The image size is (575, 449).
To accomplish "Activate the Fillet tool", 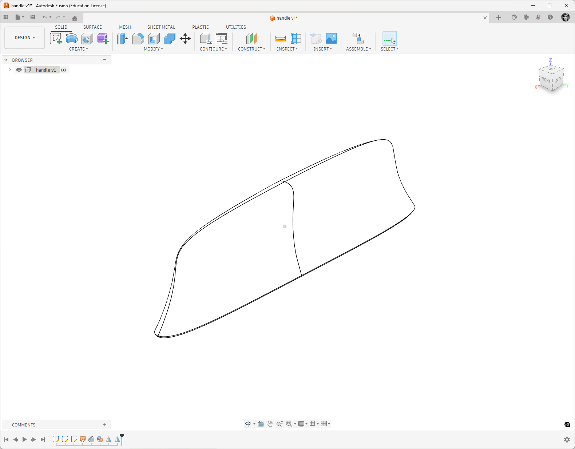I will [138, 38].
